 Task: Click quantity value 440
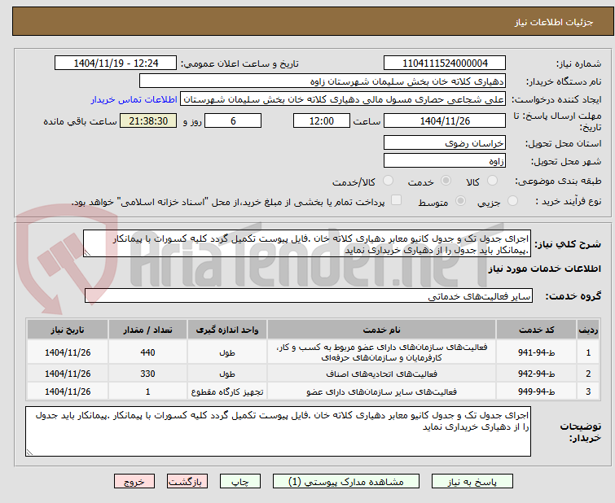(148, 352)
